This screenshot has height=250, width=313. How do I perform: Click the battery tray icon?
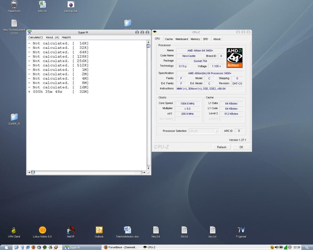[281, 247]
